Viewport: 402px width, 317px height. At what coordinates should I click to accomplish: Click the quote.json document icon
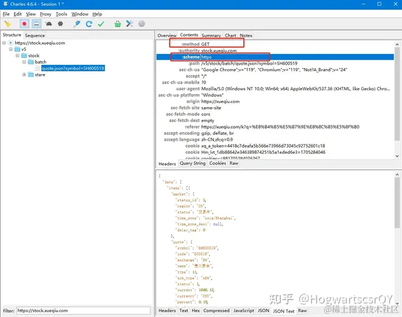coord(37,68)
